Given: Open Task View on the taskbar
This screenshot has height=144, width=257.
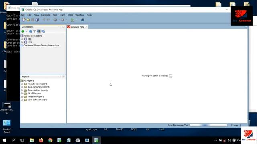Looking at the screenshot, I should pyautogui.click(x=22, y=140).
